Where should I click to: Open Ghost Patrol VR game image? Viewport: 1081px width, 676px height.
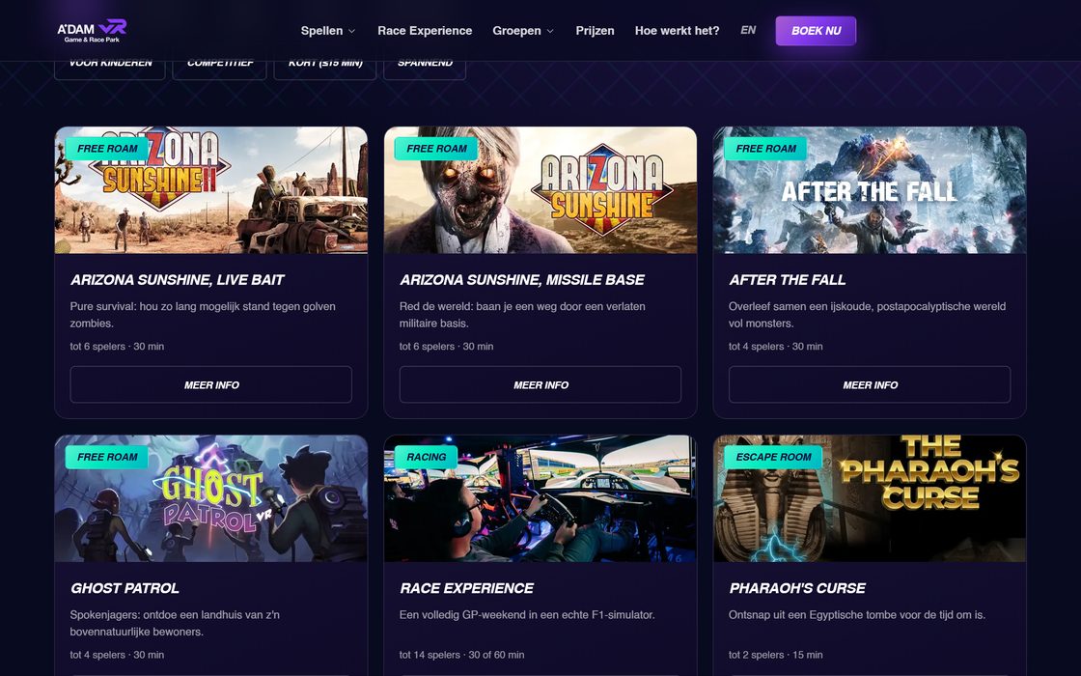click(211, 498)
